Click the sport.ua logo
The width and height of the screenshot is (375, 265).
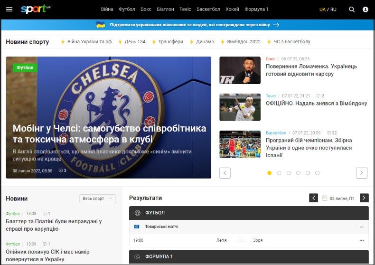(x=36, y=9)
